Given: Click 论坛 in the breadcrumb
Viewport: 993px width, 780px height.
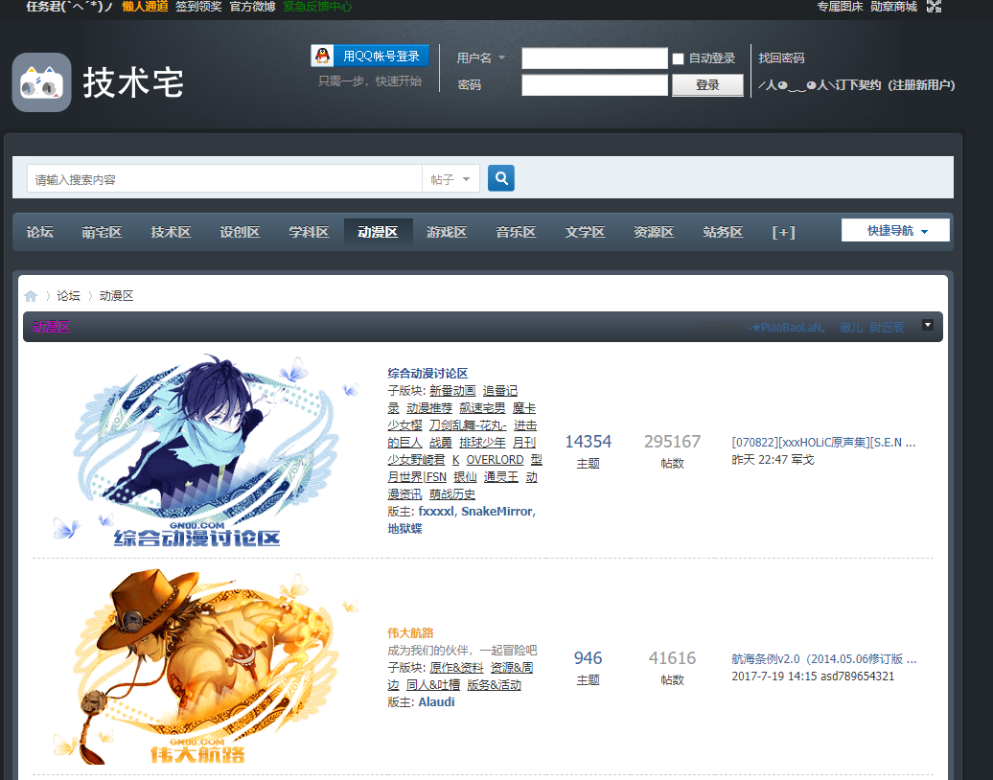Looking at the screenshot, I should tap(68, 296).
